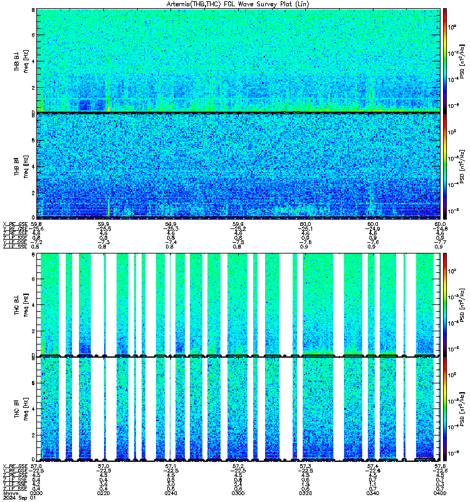The height and width of the screenshot is (502, 470).
Task: Click the '57.2' X_RE_GSE value under the THC panels
Action: pos(238,466)
